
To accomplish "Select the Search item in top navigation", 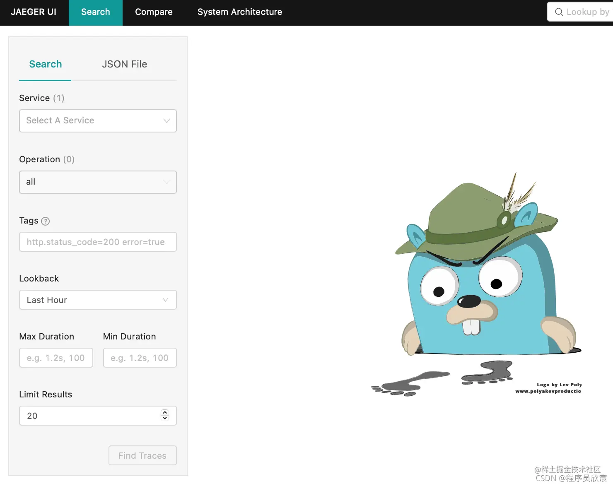I will [96, 12].
